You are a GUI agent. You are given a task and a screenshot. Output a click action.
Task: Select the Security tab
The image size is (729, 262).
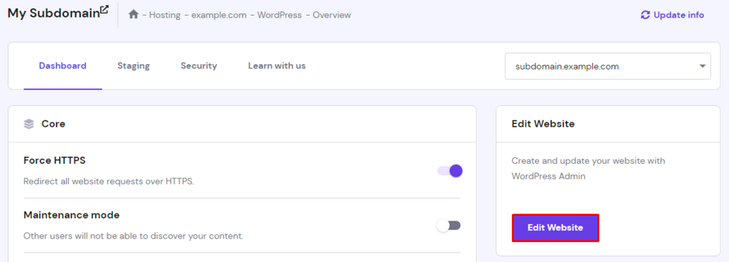(x=199, y=66)
